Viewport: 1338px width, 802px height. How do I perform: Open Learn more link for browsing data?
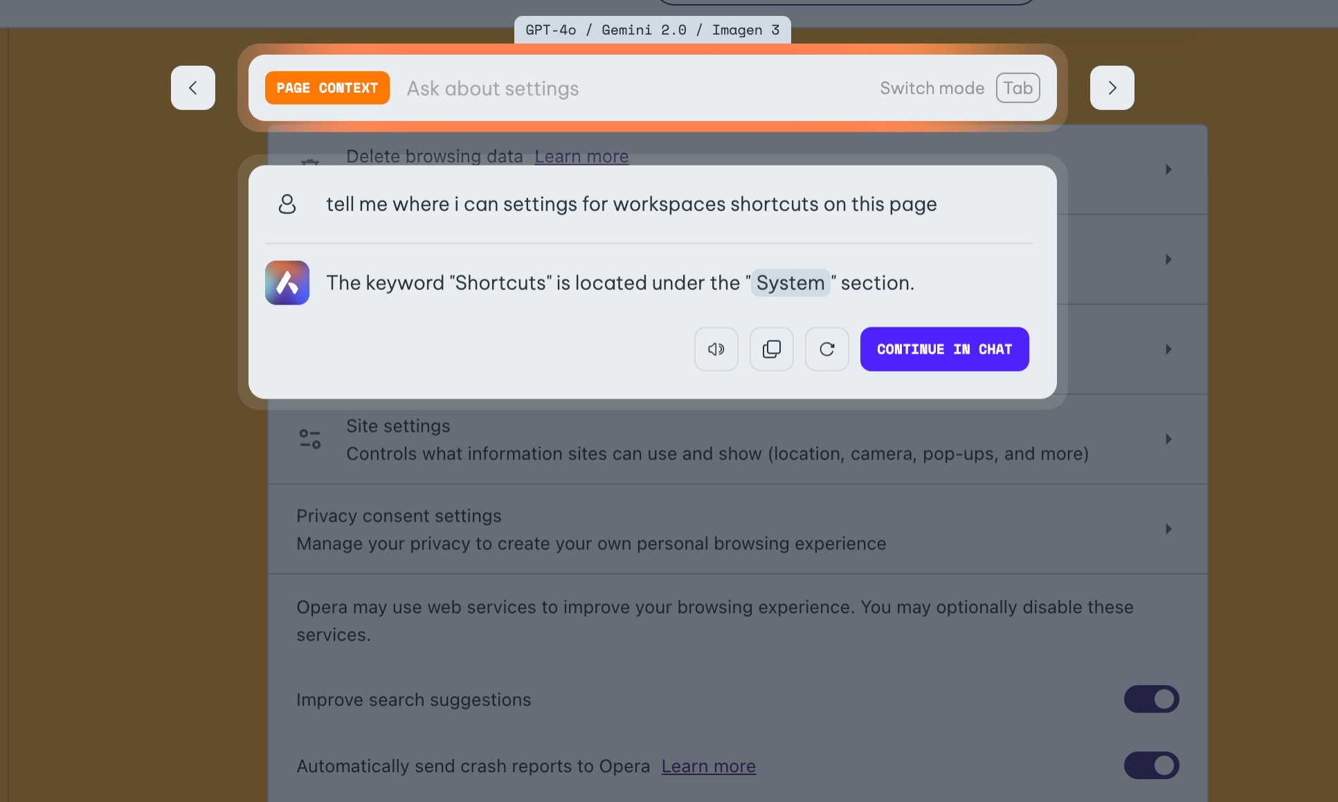(581, 156)
